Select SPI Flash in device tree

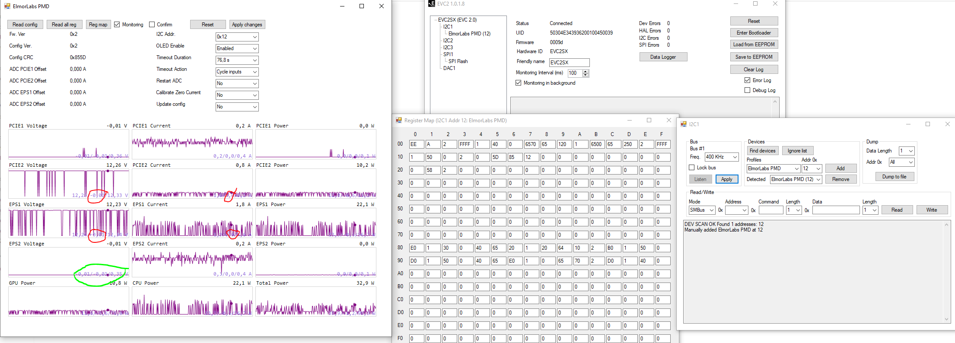coord(458,61)
